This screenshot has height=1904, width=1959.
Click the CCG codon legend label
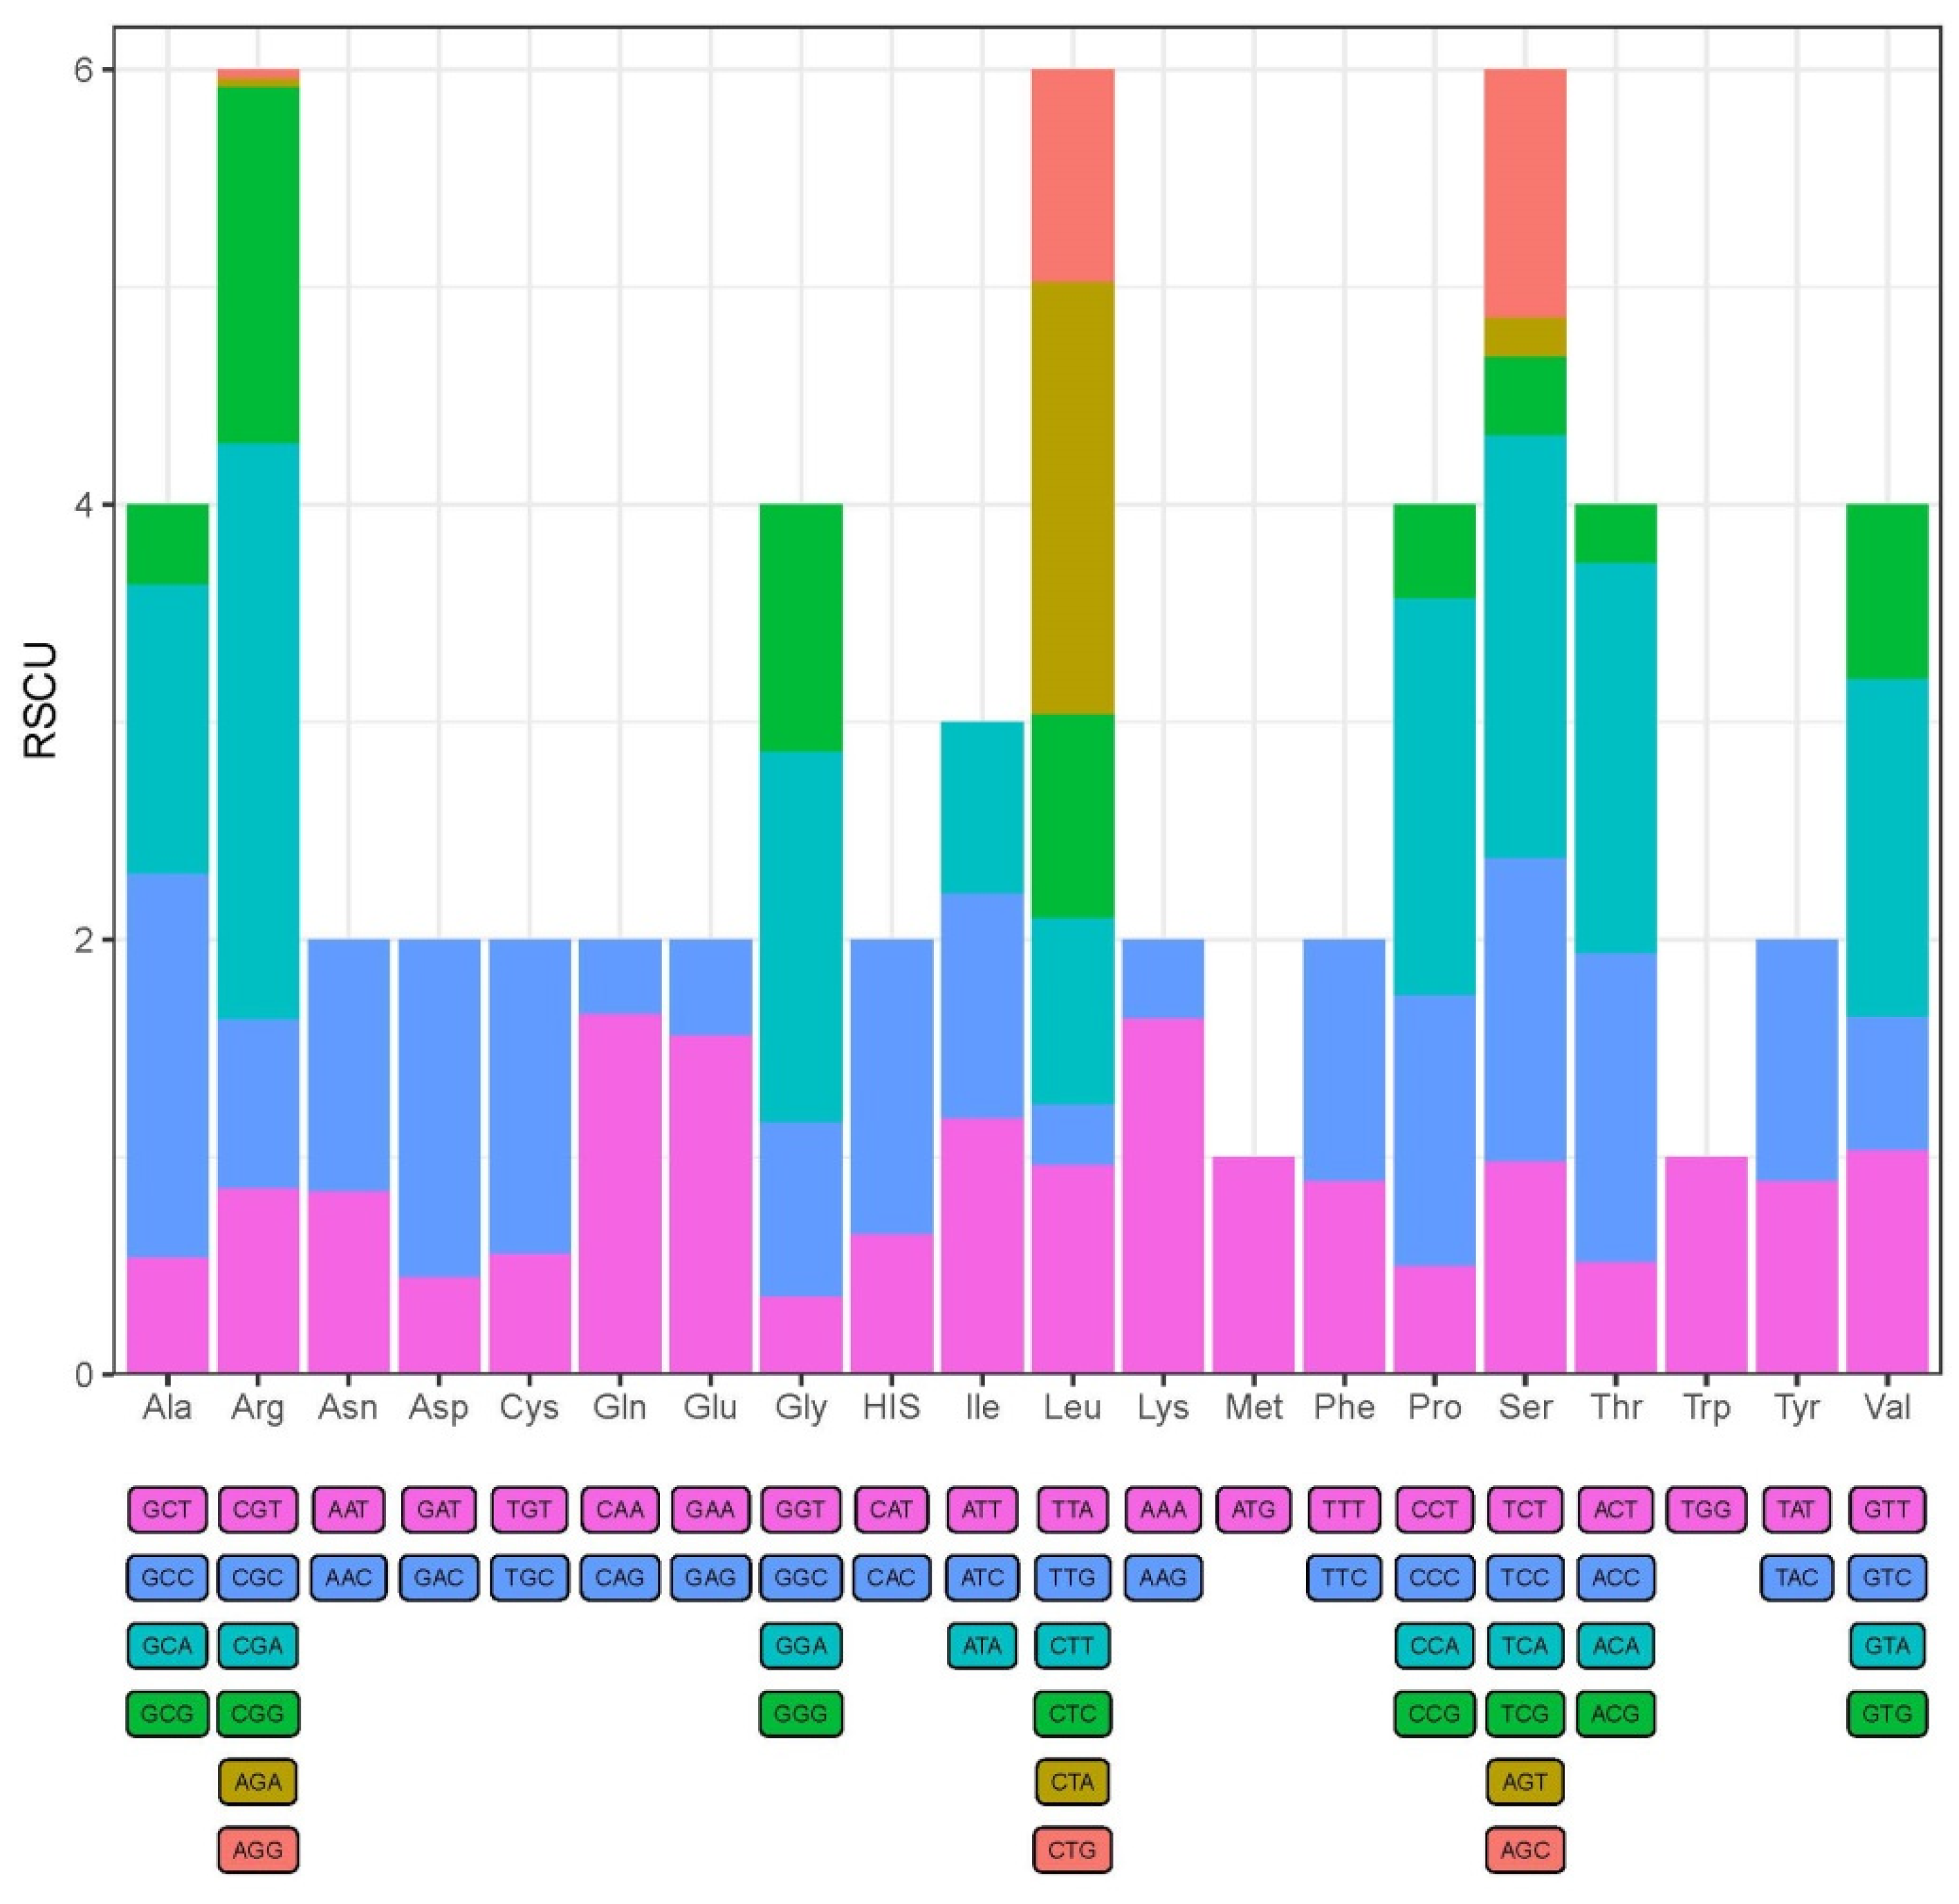click(x=1434, y=1713)
